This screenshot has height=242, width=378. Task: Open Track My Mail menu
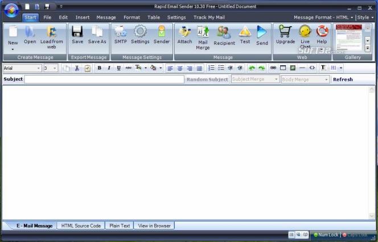pos(209,17)
